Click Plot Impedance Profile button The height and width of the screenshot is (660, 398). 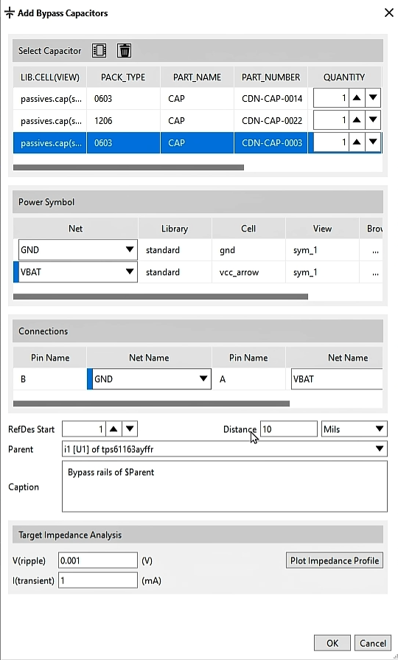tap(335, 560)
